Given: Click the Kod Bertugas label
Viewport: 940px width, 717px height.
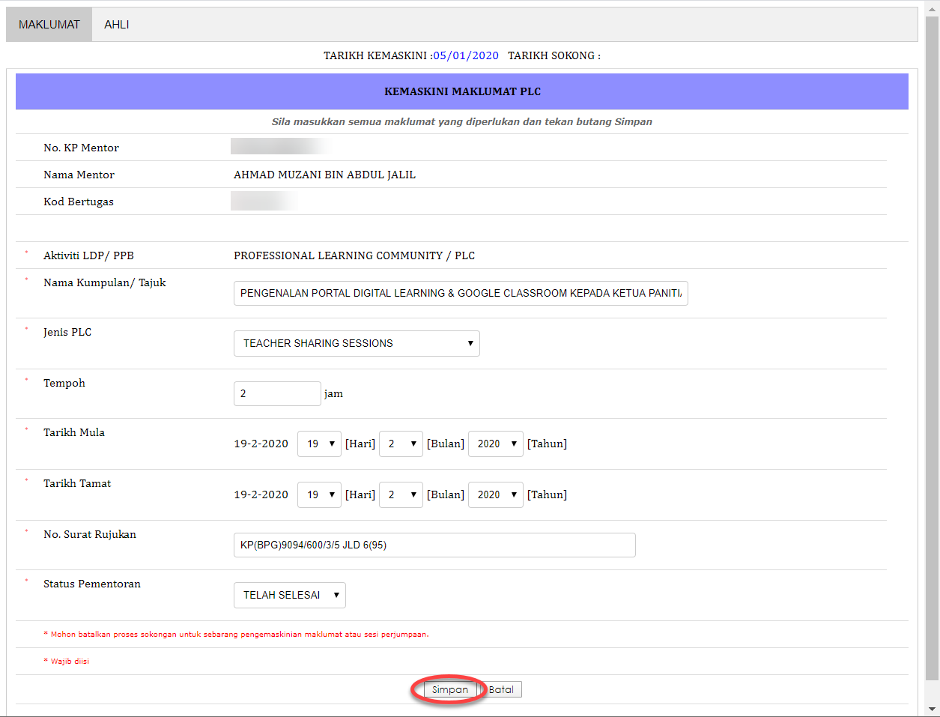Looking at the screenshot, I should pyautogui.click(x=79, y=202).
